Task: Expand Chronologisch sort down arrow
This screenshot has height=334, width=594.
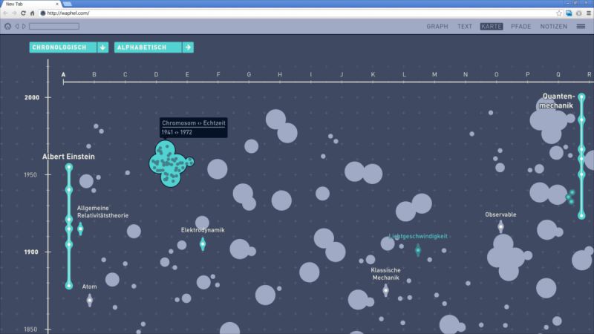Action: pos(102,48)
